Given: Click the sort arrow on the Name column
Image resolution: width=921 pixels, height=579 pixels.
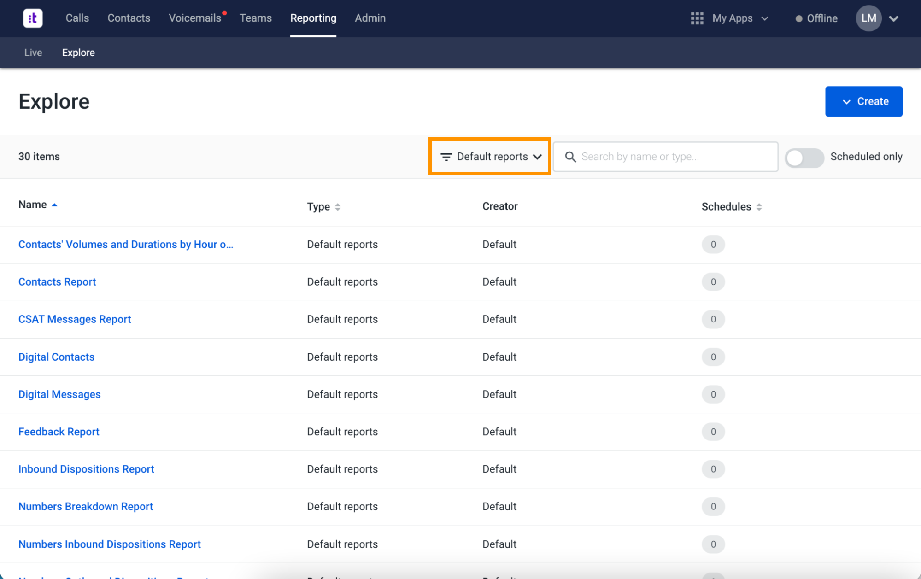Looking at the screenshot, I should point(55,204).
